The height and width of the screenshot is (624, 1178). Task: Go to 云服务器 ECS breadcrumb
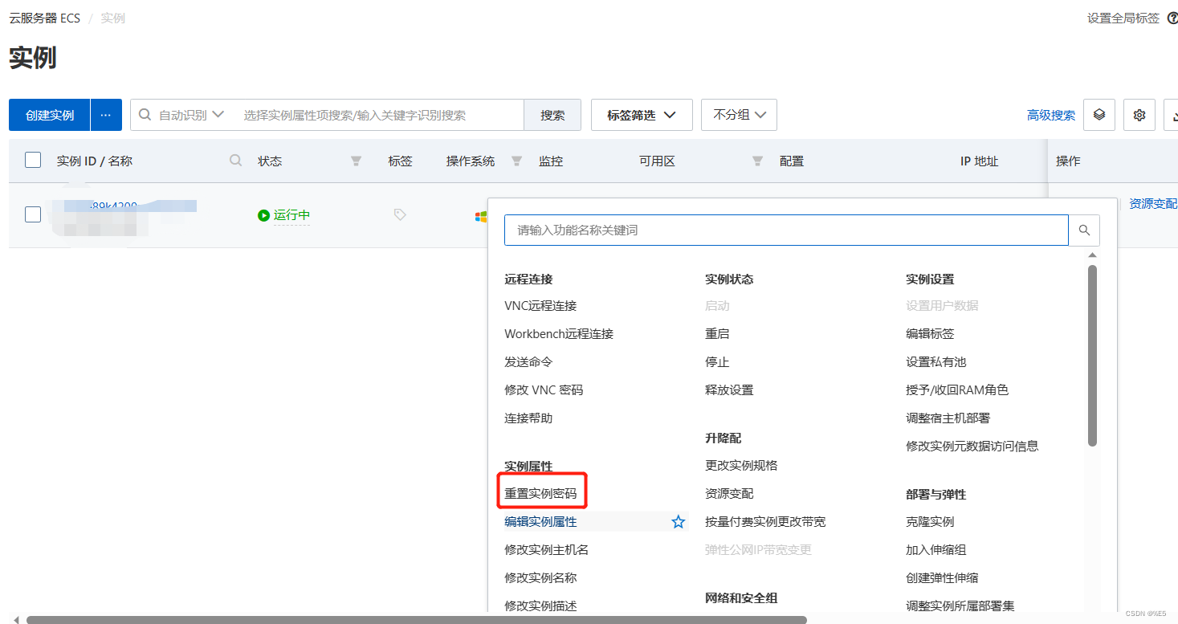45,18
